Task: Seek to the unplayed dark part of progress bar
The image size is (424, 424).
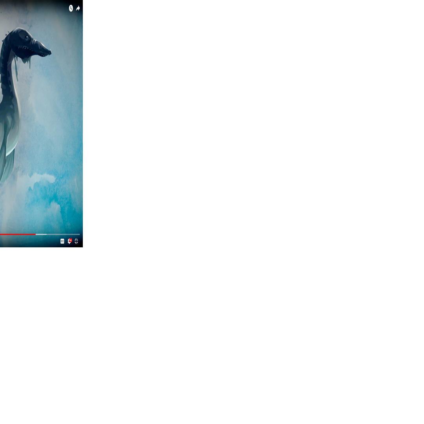Action: click(63, 234)
